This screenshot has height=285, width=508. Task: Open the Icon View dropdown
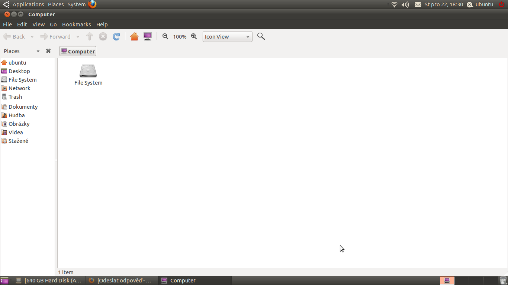pyautogui.click(x=227, y=36)
